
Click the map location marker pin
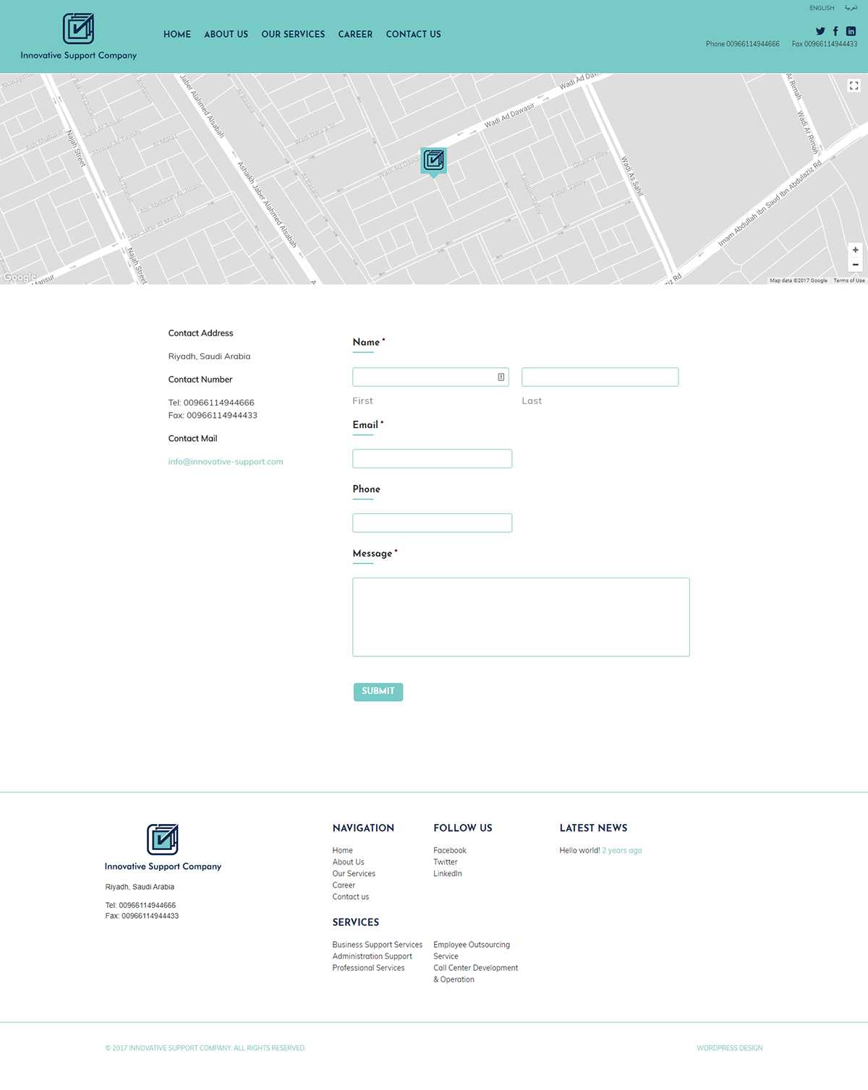coord(433,162)
